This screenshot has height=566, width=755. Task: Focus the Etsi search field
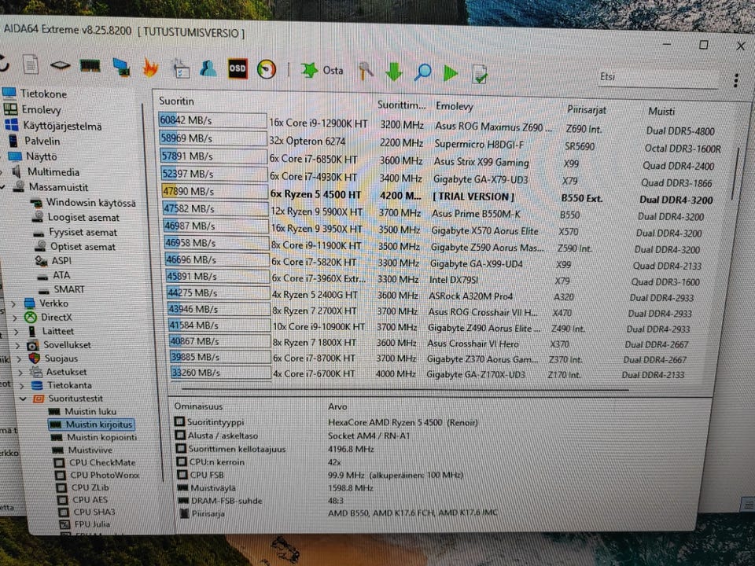coord(657,77)
